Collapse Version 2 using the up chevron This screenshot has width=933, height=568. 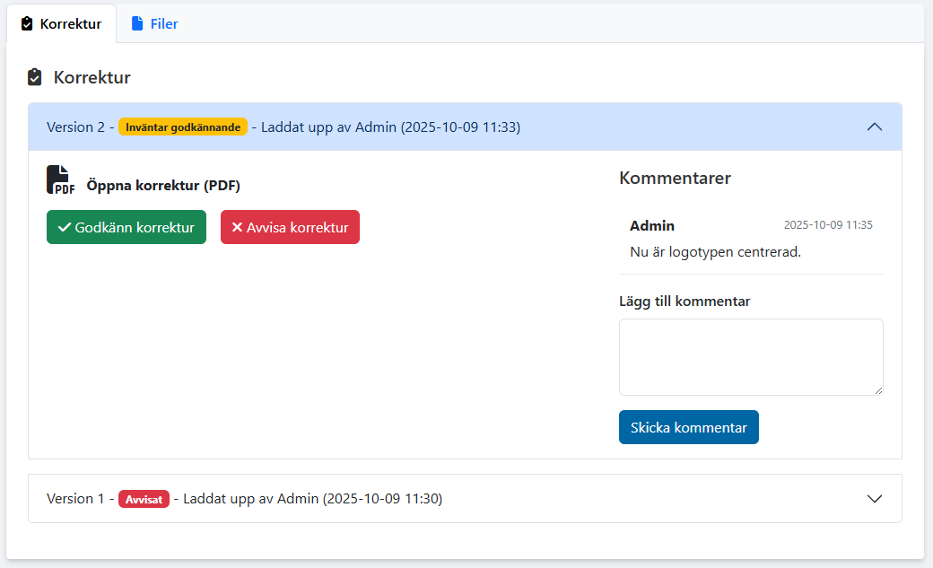[x=875, y=127]
